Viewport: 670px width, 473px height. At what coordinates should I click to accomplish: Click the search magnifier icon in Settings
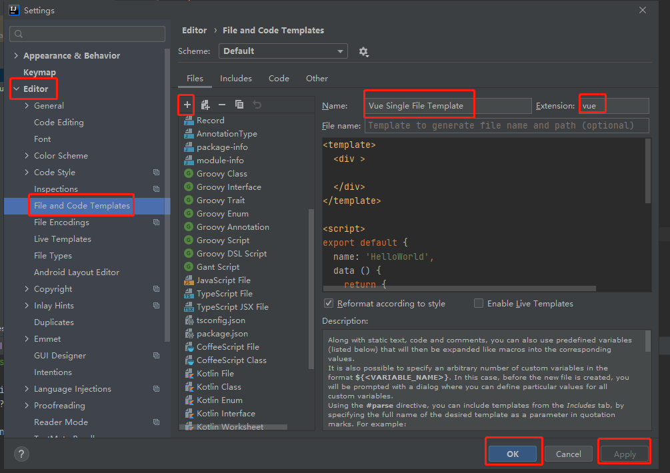click(19, 34)
